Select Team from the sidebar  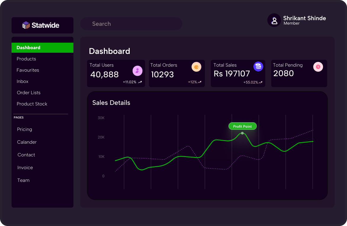[23, 180]
